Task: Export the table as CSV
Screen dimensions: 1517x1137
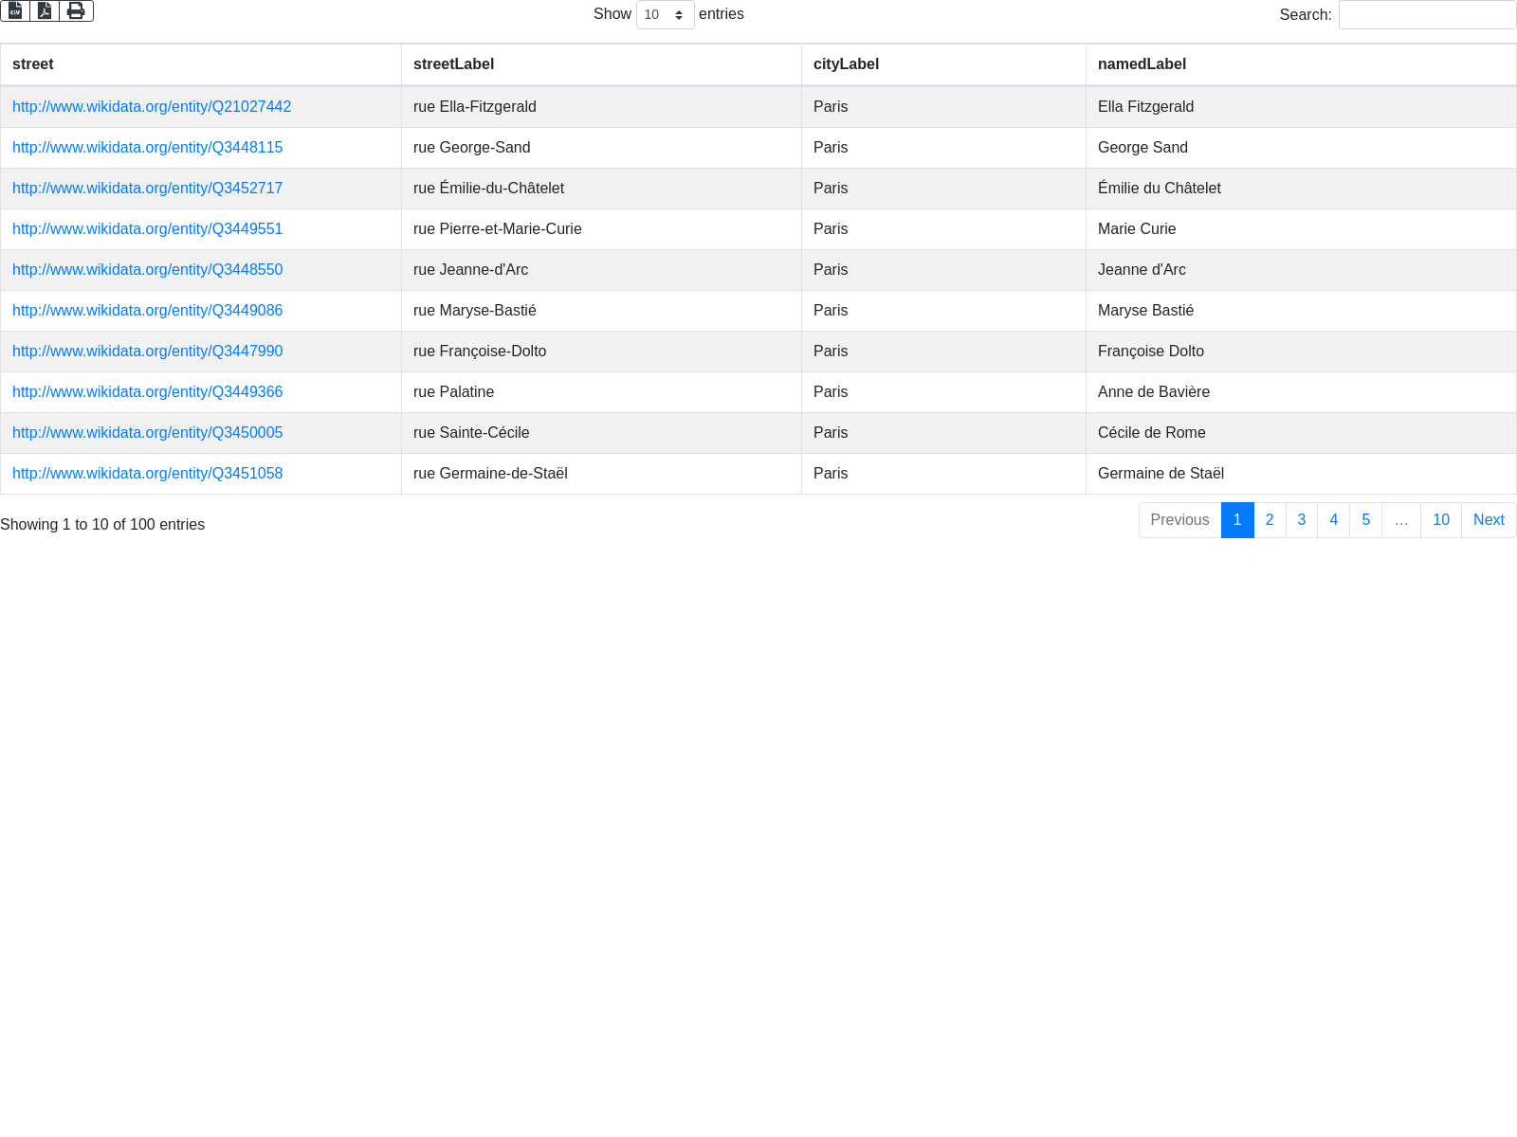Action: click(15, 10)
